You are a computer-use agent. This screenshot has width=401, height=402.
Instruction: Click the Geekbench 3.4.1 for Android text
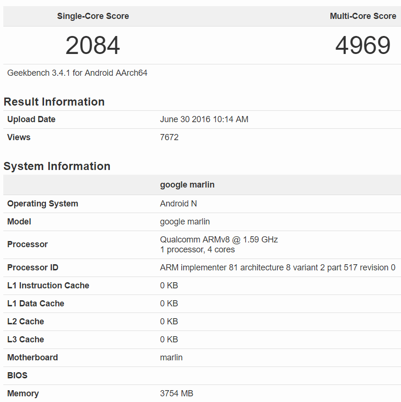77,73
